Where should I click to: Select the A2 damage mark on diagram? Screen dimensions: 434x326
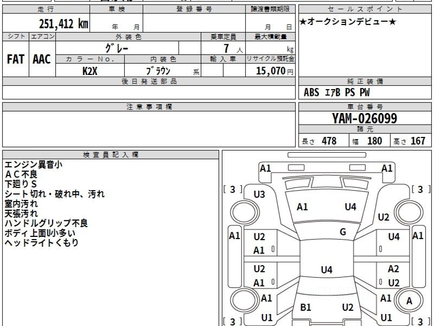pos(393,269)
